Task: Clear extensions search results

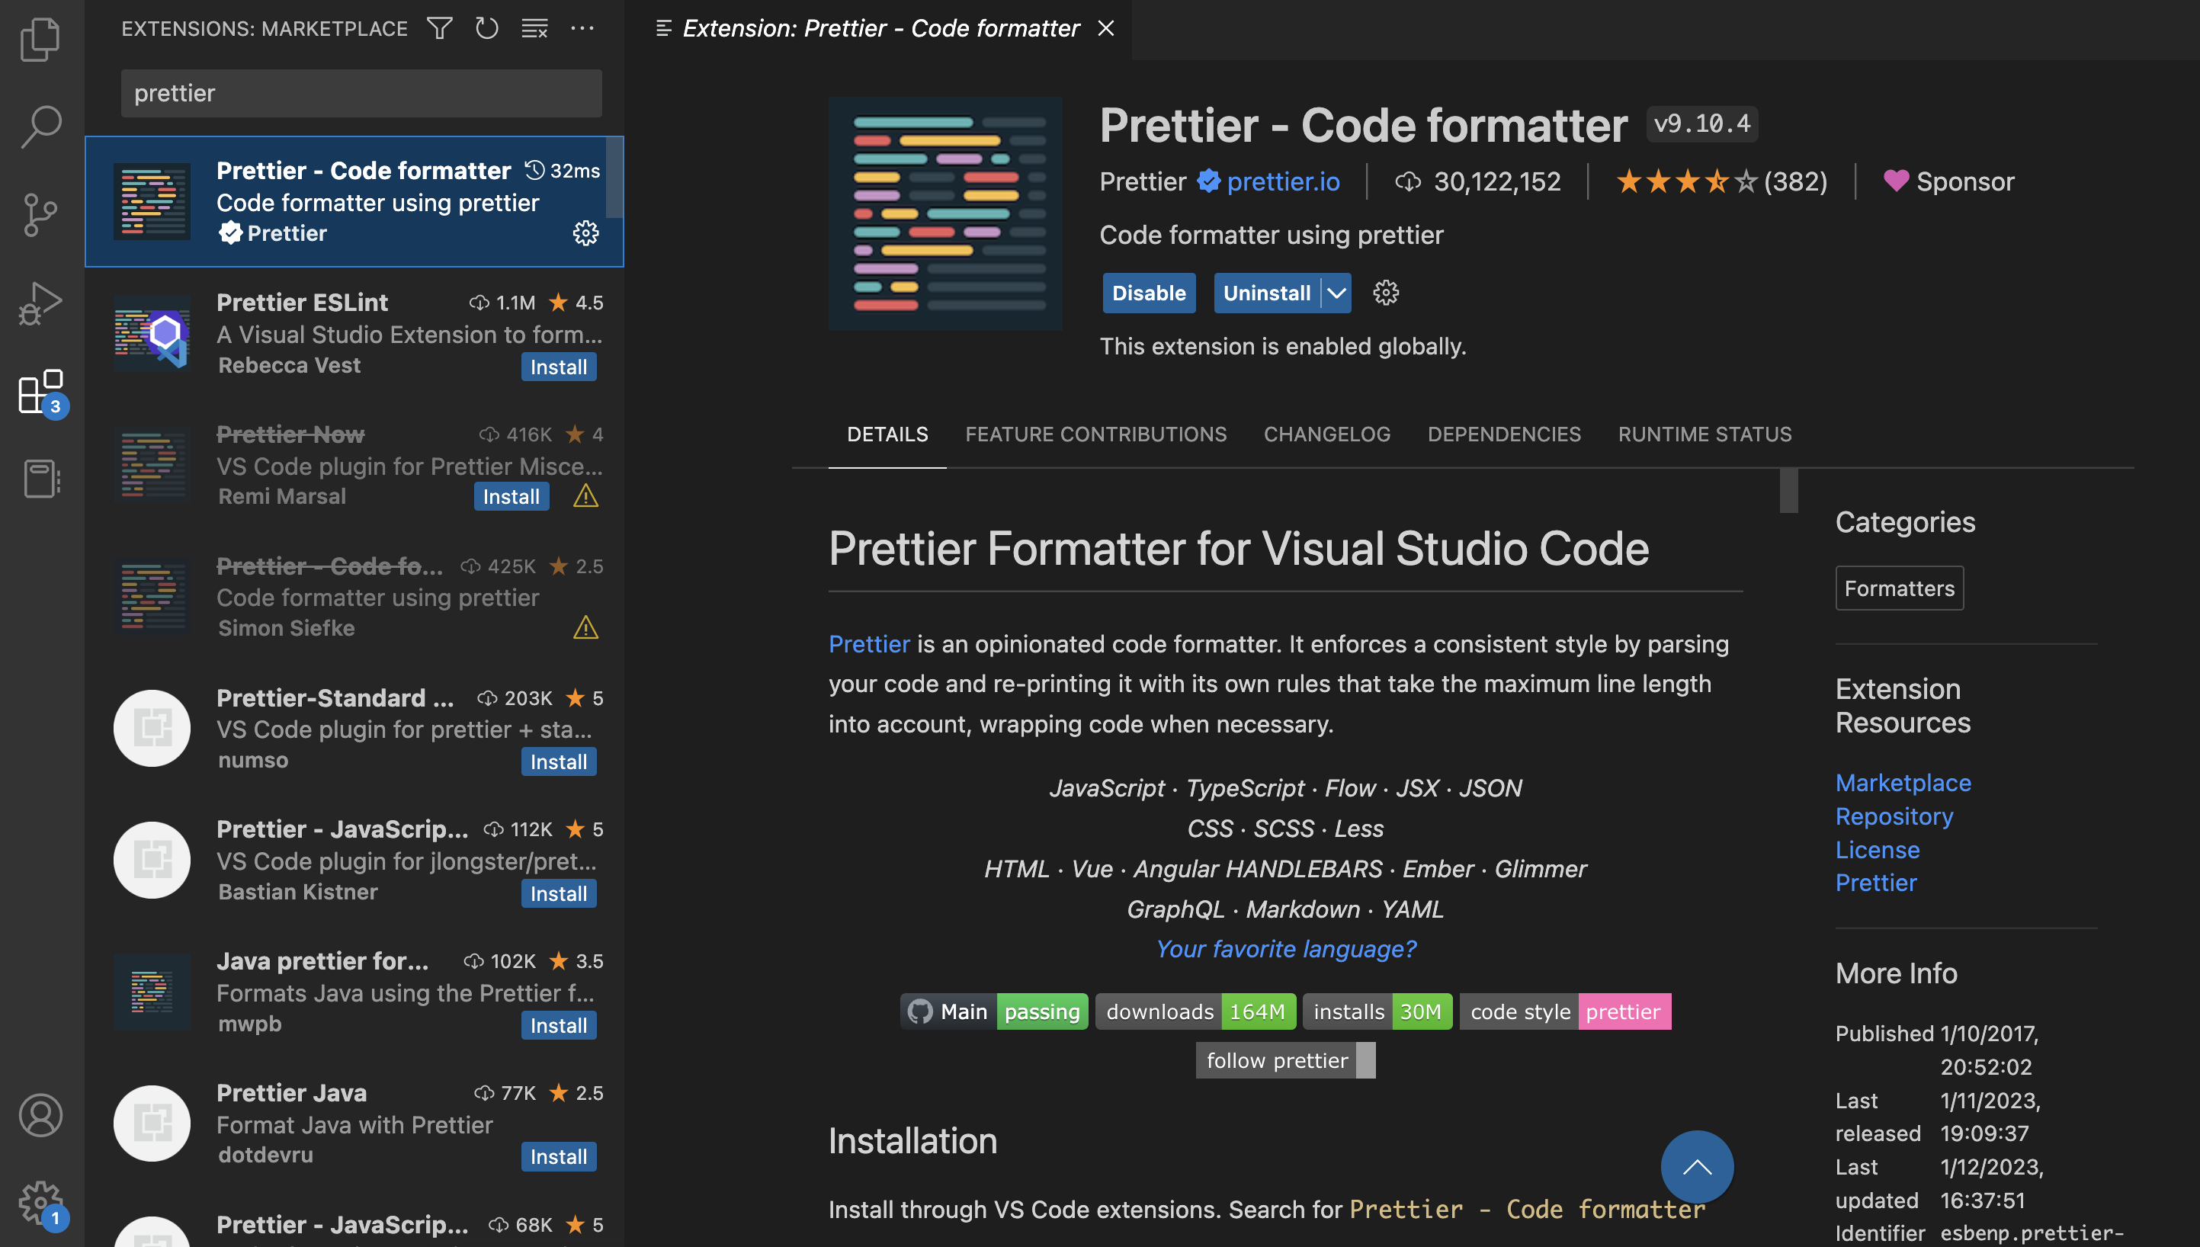Action: (534, 28)
